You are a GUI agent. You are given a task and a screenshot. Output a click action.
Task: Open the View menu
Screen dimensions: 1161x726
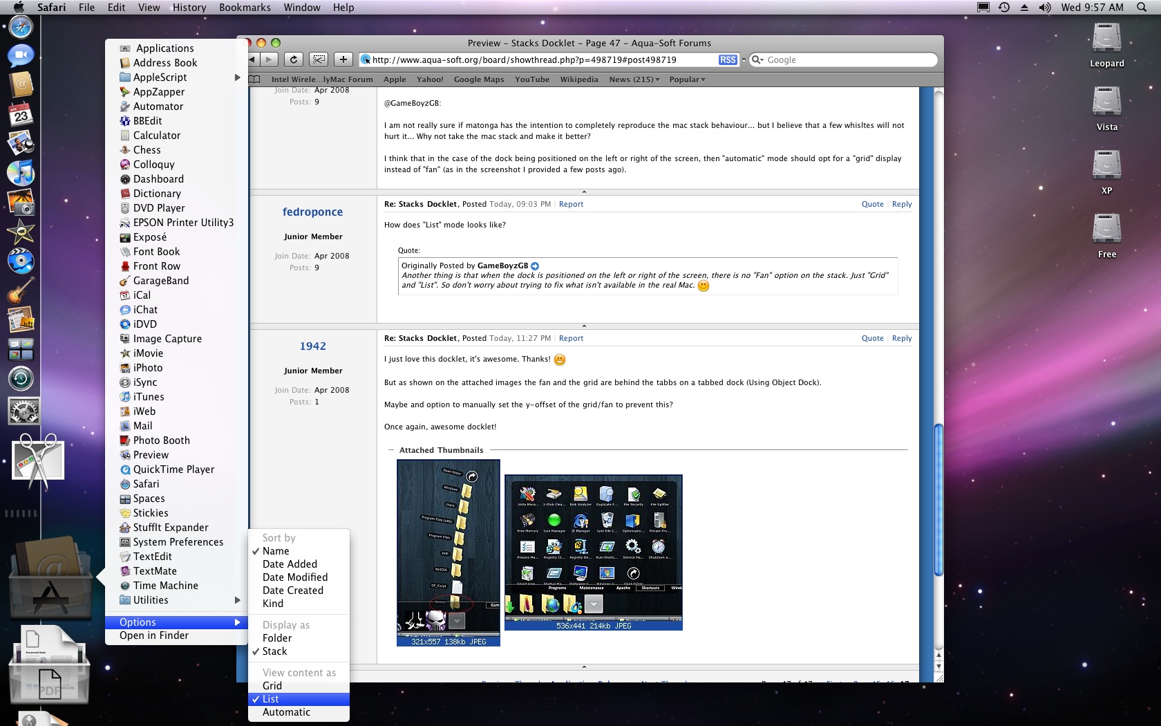[149, 8]
